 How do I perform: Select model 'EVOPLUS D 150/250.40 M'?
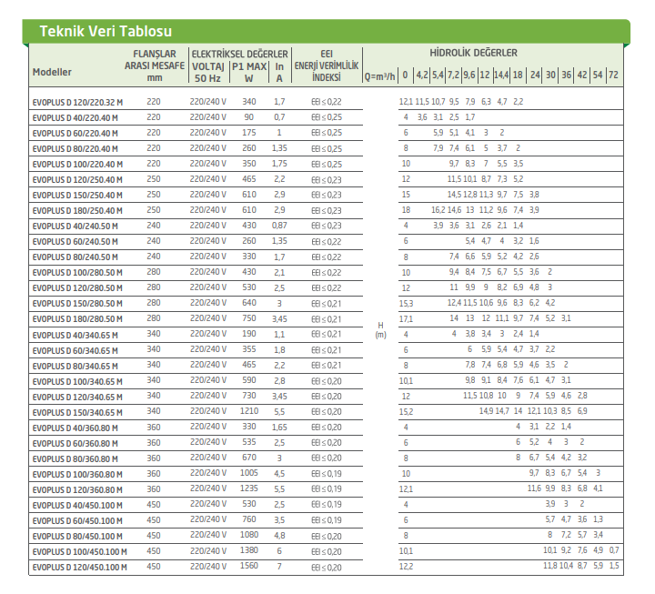click(x=77, y=195)
